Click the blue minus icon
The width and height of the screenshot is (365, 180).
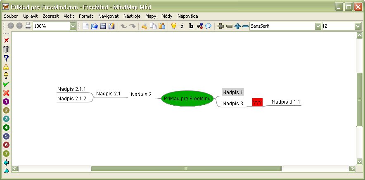[245, 26]
